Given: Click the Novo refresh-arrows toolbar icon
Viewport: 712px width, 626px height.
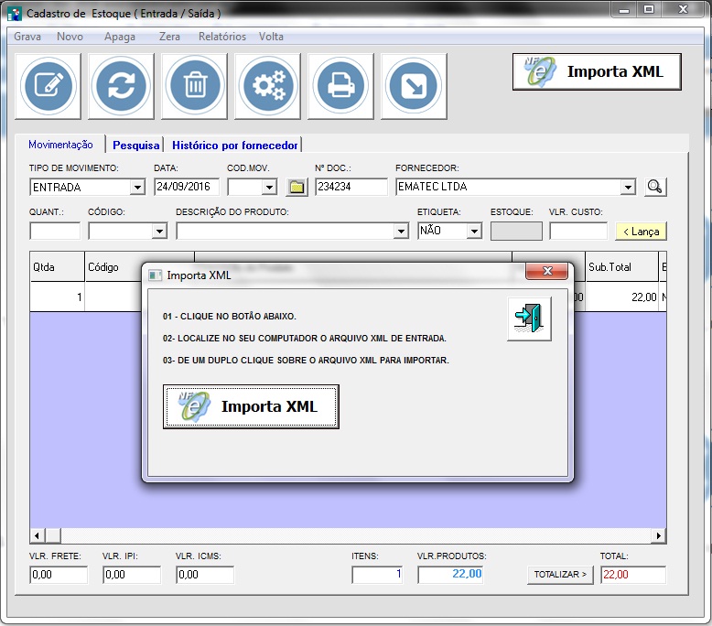Looking at the screenshot, I should (x=121, y=86).
